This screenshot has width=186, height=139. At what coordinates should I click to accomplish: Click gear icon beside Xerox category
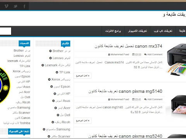click(x=49, y=80)
